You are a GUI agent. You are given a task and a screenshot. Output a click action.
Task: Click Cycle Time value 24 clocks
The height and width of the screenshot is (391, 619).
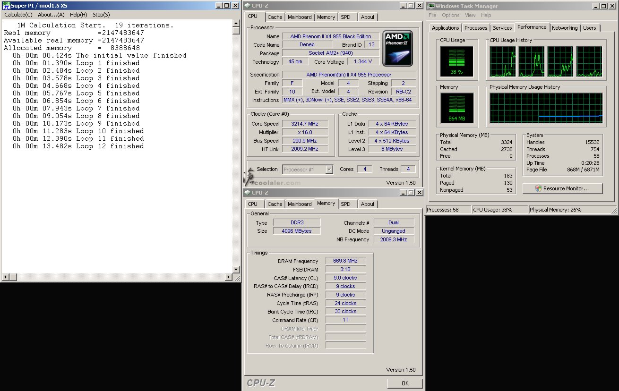[345, 303]
